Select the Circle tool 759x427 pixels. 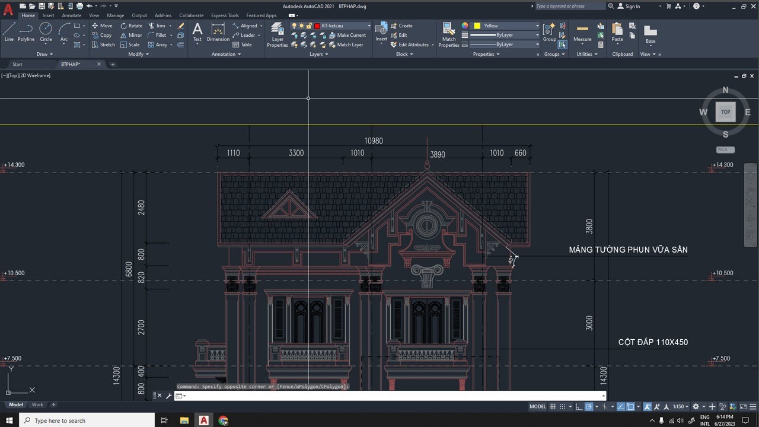pyautogui.click(x=46, y=32)
